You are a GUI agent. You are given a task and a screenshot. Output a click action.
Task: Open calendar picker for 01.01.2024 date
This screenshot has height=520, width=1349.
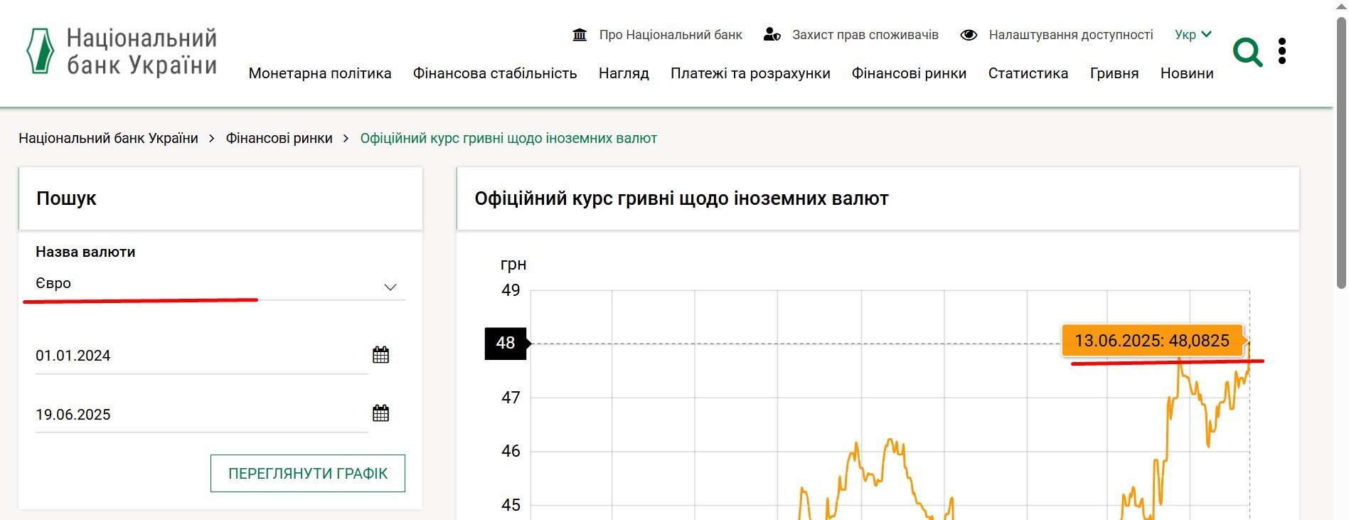[381, 355]
